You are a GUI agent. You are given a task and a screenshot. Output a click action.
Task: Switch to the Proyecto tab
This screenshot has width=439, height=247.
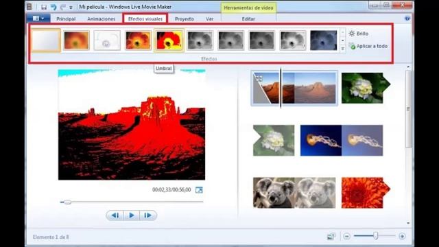[x=185, y=19]
